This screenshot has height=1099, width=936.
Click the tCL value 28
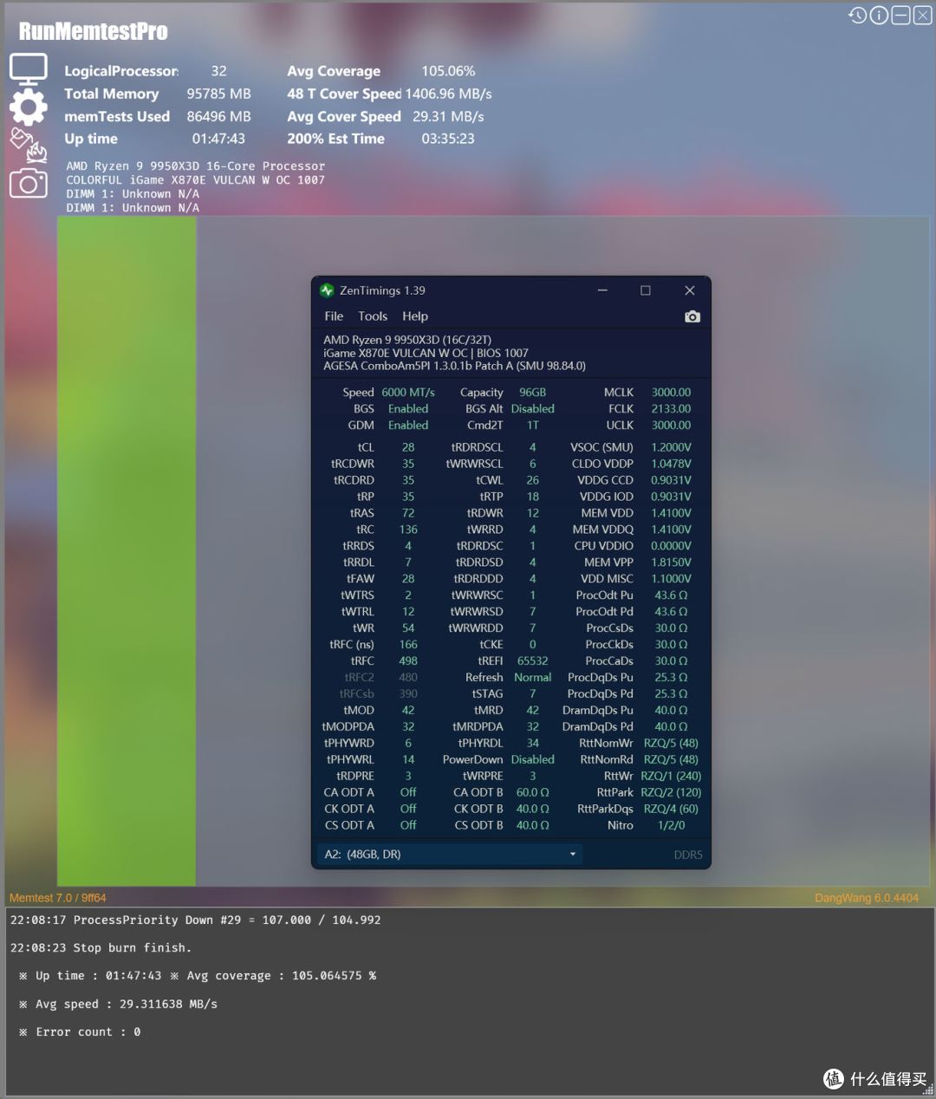click(x=408, y=448)
